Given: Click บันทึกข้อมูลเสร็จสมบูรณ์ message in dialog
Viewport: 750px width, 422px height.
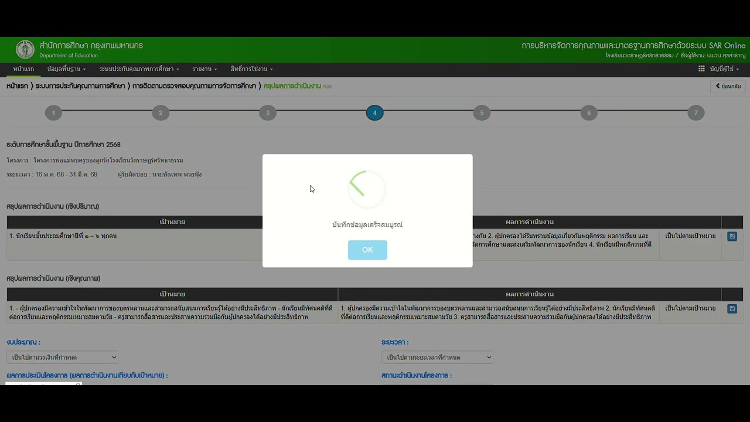Looking at the screenshot, I should (367, 224).
